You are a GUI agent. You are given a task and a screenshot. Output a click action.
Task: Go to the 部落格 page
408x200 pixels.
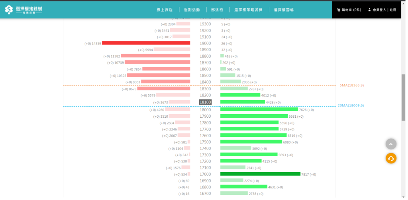[217, 10]
